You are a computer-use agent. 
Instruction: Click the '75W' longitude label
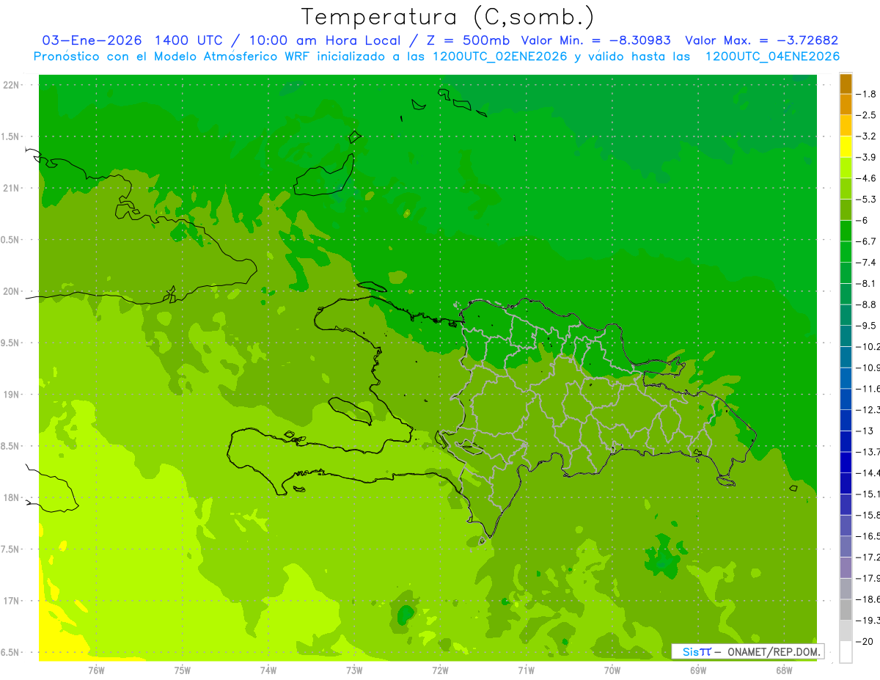click(182, 670)
